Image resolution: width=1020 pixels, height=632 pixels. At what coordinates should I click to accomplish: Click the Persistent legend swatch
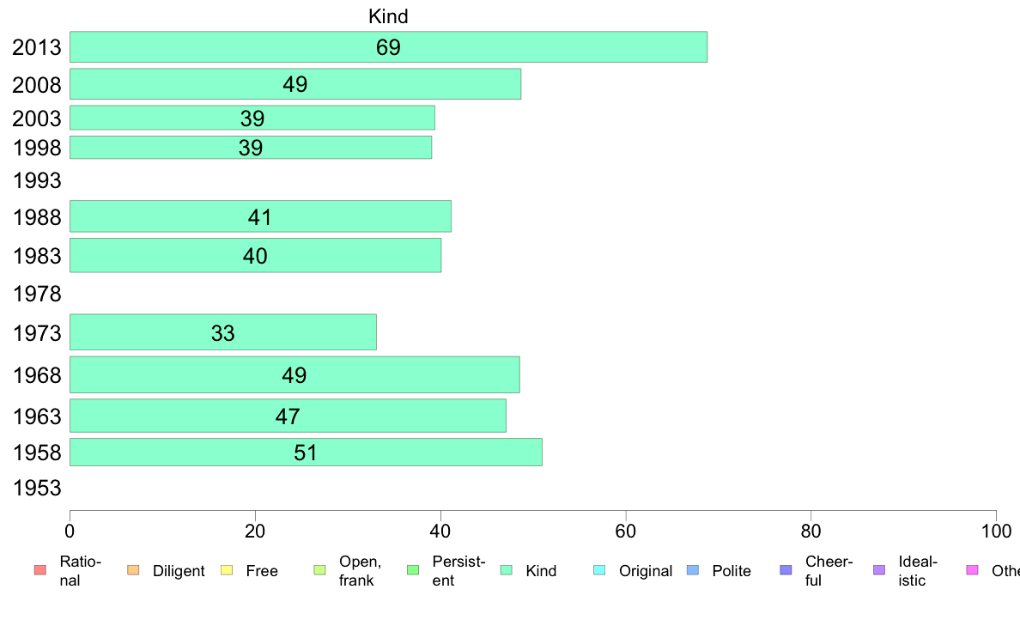click(x=413, y=570)
